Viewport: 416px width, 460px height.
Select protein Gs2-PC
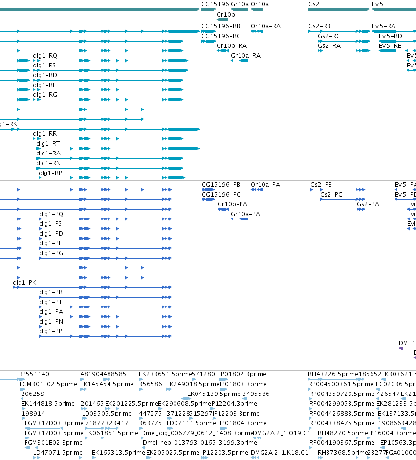point(331,195)
